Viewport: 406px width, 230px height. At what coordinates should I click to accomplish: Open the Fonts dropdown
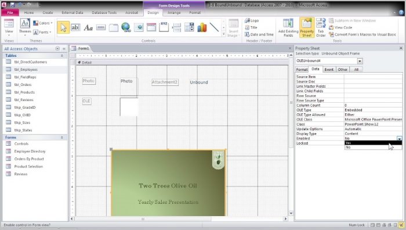pyautogui.click(x=42, y=32)
